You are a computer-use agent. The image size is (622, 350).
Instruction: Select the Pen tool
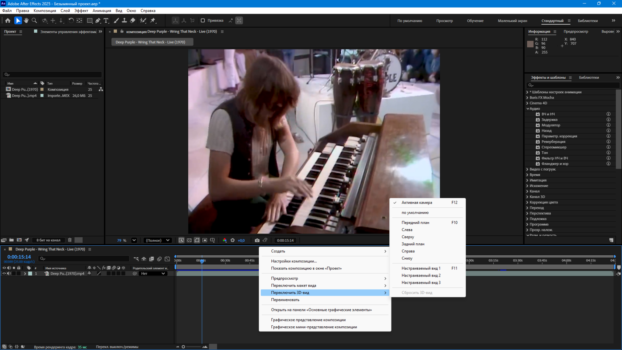(98, 21)
